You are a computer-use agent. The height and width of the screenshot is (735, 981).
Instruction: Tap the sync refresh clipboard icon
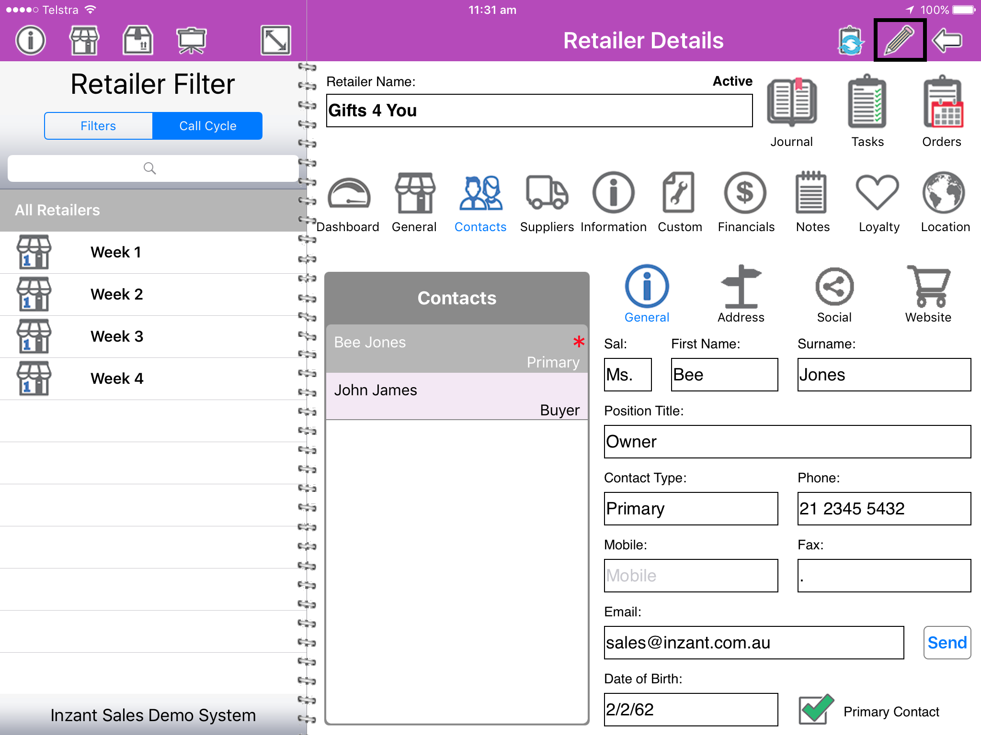click(x=850, y=41)
